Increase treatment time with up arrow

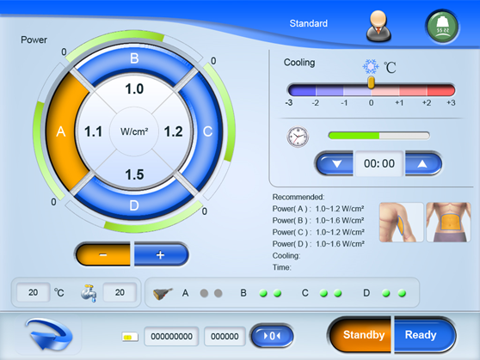click(423, 163)
